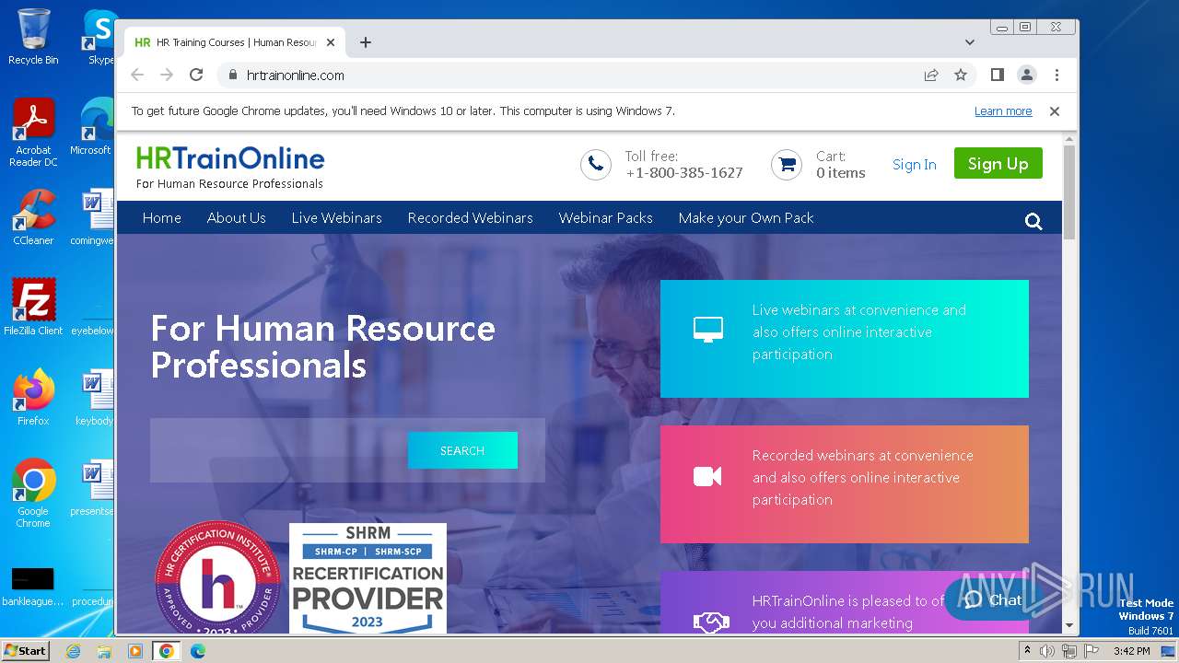Click the green Sign Up button

tap(998, 164)
